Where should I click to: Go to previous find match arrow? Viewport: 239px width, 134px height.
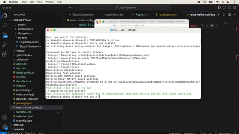(x=202, y=26)
